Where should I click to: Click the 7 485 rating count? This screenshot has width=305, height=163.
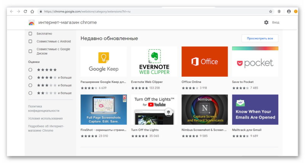tap(254, 88)
